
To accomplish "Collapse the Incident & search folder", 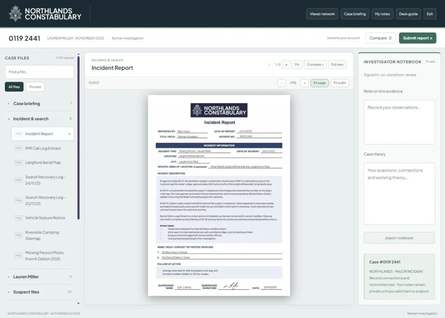I will [39, 119].
